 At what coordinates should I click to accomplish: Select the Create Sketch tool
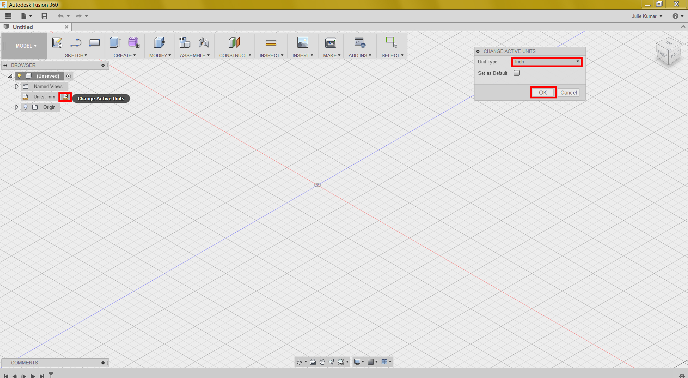[x=57, y=43]
